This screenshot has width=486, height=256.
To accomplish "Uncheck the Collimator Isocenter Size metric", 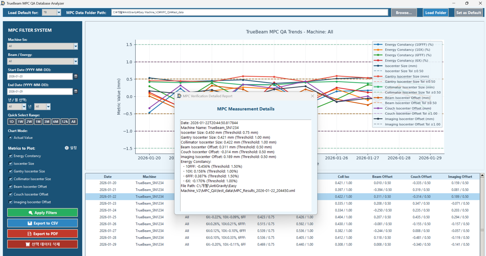I will coord(11,179).
